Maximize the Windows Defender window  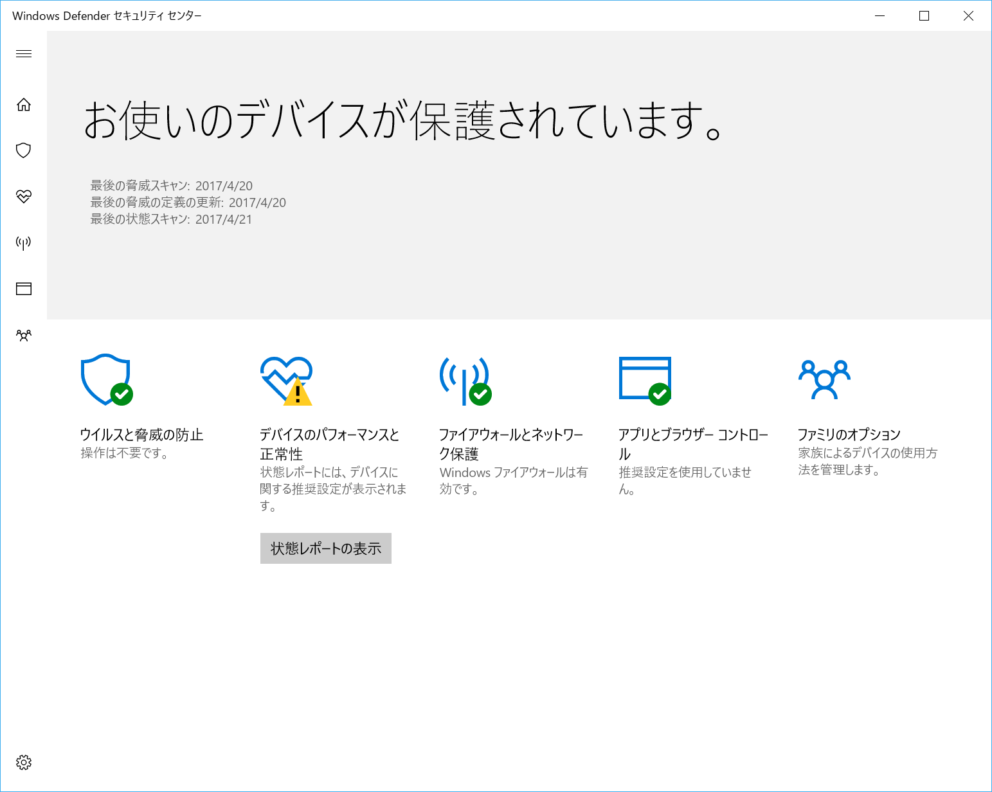tap(924, 16)
